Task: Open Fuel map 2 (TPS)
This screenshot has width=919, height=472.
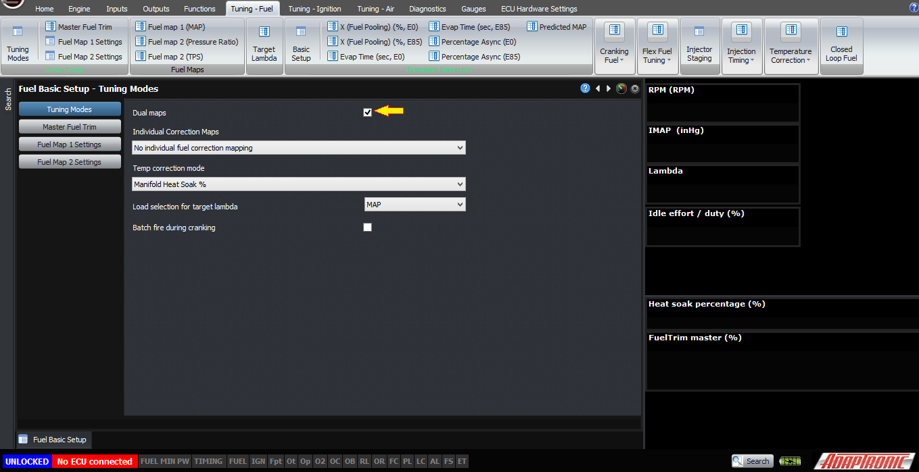Action: point(169,57)
